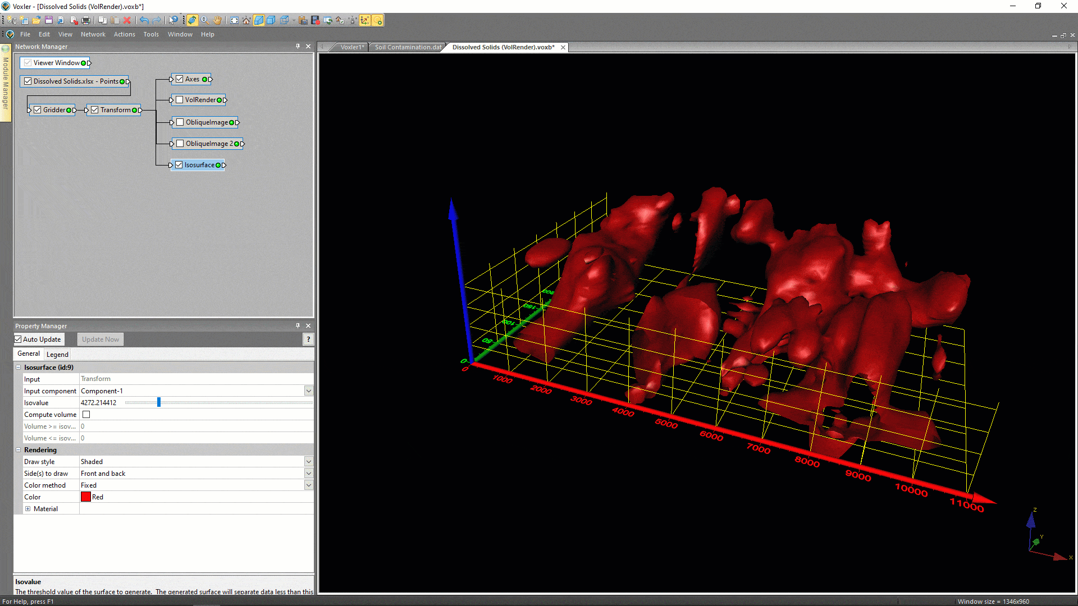Enable the ObliqueImage 2 module checkbox
This screenshot has height=606, width=1078.
tap(180, 144)
